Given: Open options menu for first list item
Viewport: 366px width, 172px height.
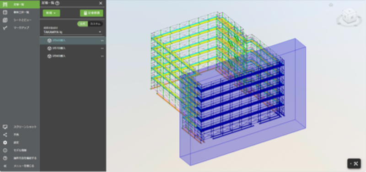Looking at the screenshot, I should [x=102, y=41].
